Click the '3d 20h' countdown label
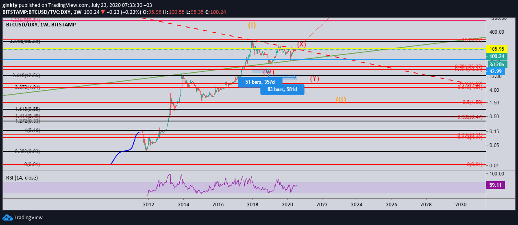Screen dimensions: 518x225 click(497, 64)
